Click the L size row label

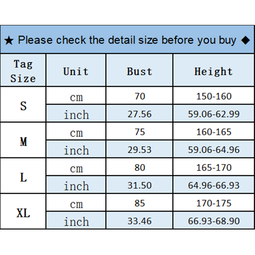(23, 177)
